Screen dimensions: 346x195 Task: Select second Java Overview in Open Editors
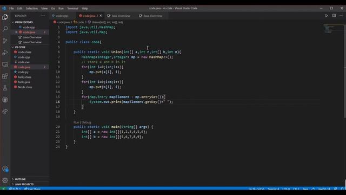pyautogui.click(x=32, y=42)
